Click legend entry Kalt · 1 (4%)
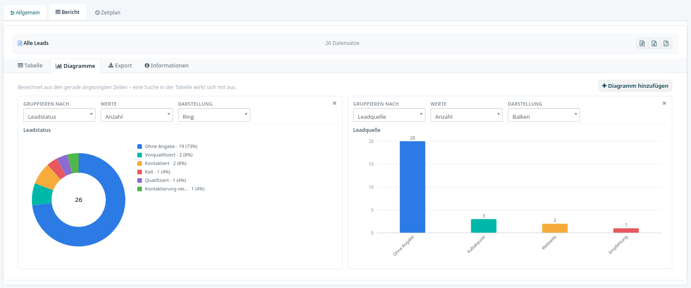The width and height of the screenshot is (691, 288). pyautogui.click(x=158, y=172)
